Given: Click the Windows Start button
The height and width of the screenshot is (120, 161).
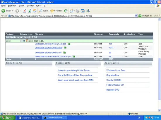Looking at the screenshot, I should [x=7, y=118].
